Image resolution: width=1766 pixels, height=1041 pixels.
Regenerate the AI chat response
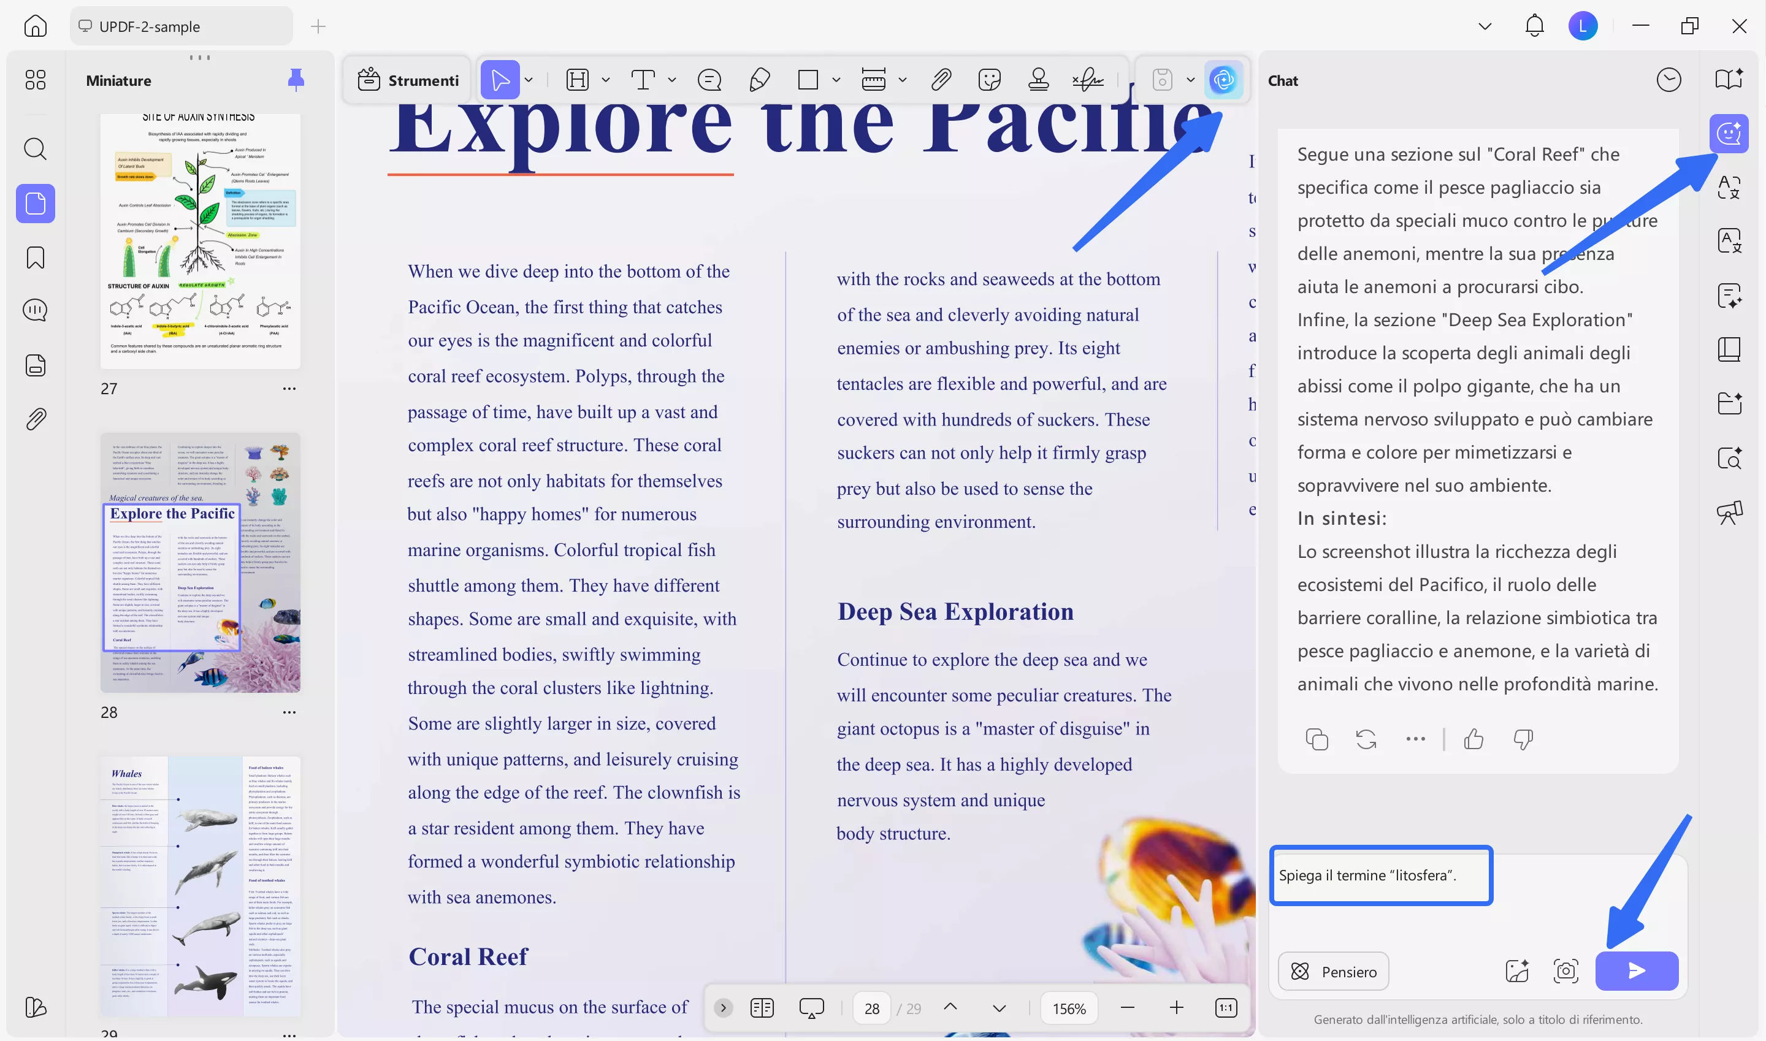1366,739
